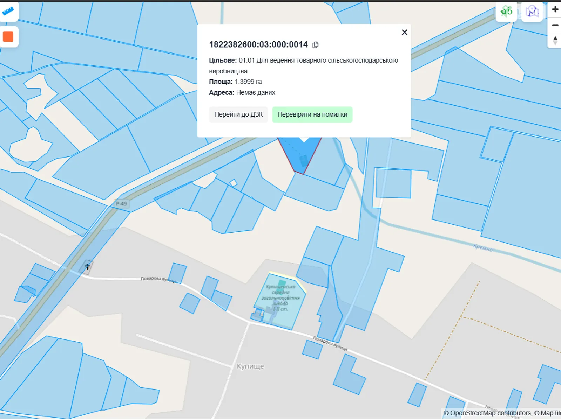
Task: Click the Кремно river label
Action: 483,248
